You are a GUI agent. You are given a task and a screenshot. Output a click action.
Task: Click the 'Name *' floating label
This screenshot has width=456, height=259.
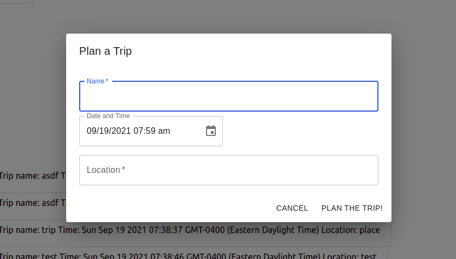pos(97,81)
